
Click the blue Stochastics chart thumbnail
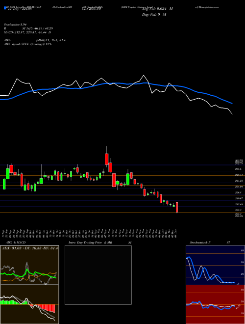click(x=215, y=265)
